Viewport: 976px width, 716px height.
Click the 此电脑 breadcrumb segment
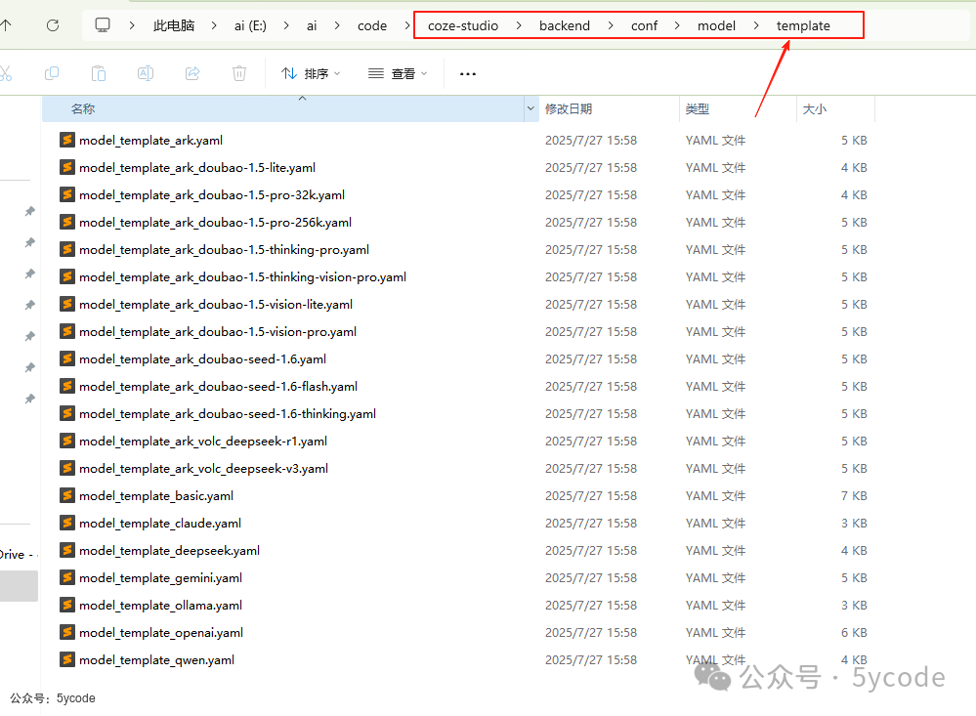pos(174,25)
